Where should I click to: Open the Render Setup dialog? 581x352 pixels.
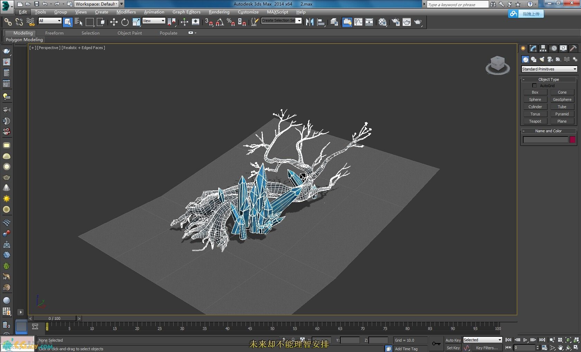[x=396, y=22]
